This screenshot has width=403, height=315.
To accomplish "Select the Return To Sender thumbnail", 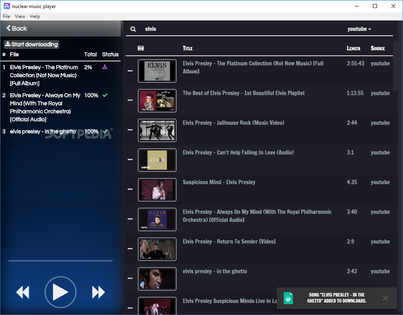I will tap(157, 249).
